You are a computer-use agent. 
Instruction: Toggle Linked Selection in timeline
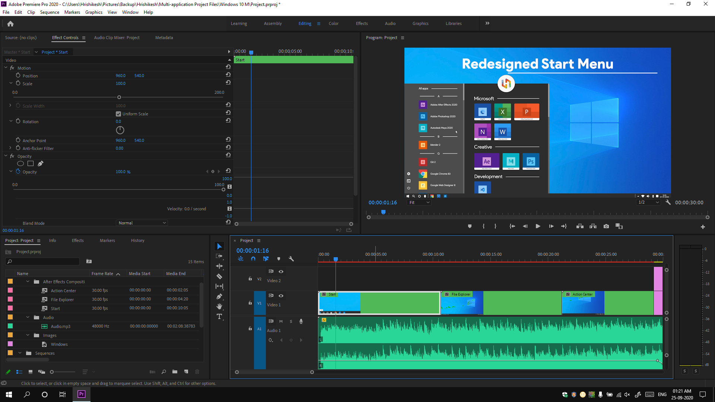pos(266,259)
